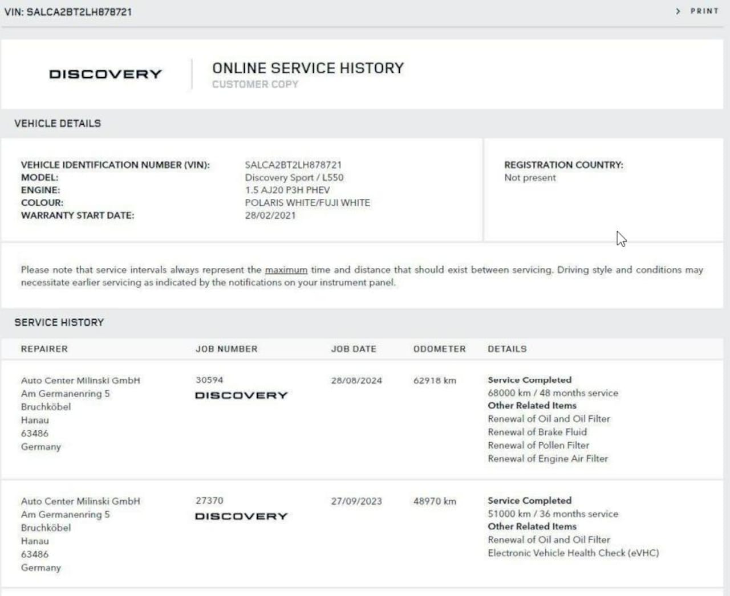Click job number '30594'
Screen dimensions: 730x596
click(209, 379)
